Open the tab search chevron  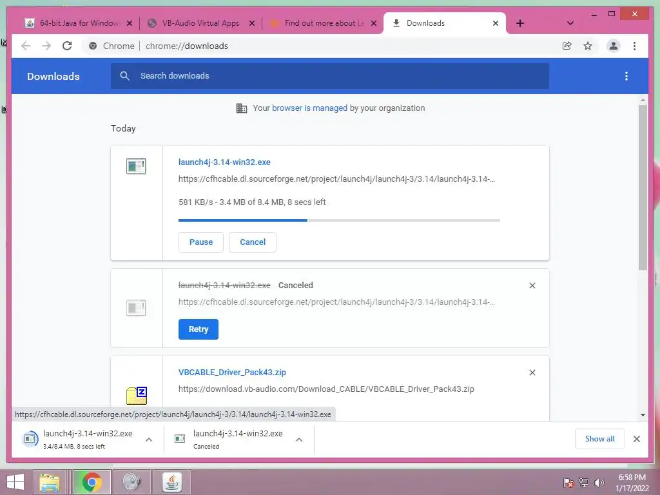click(x=570, y=23)
